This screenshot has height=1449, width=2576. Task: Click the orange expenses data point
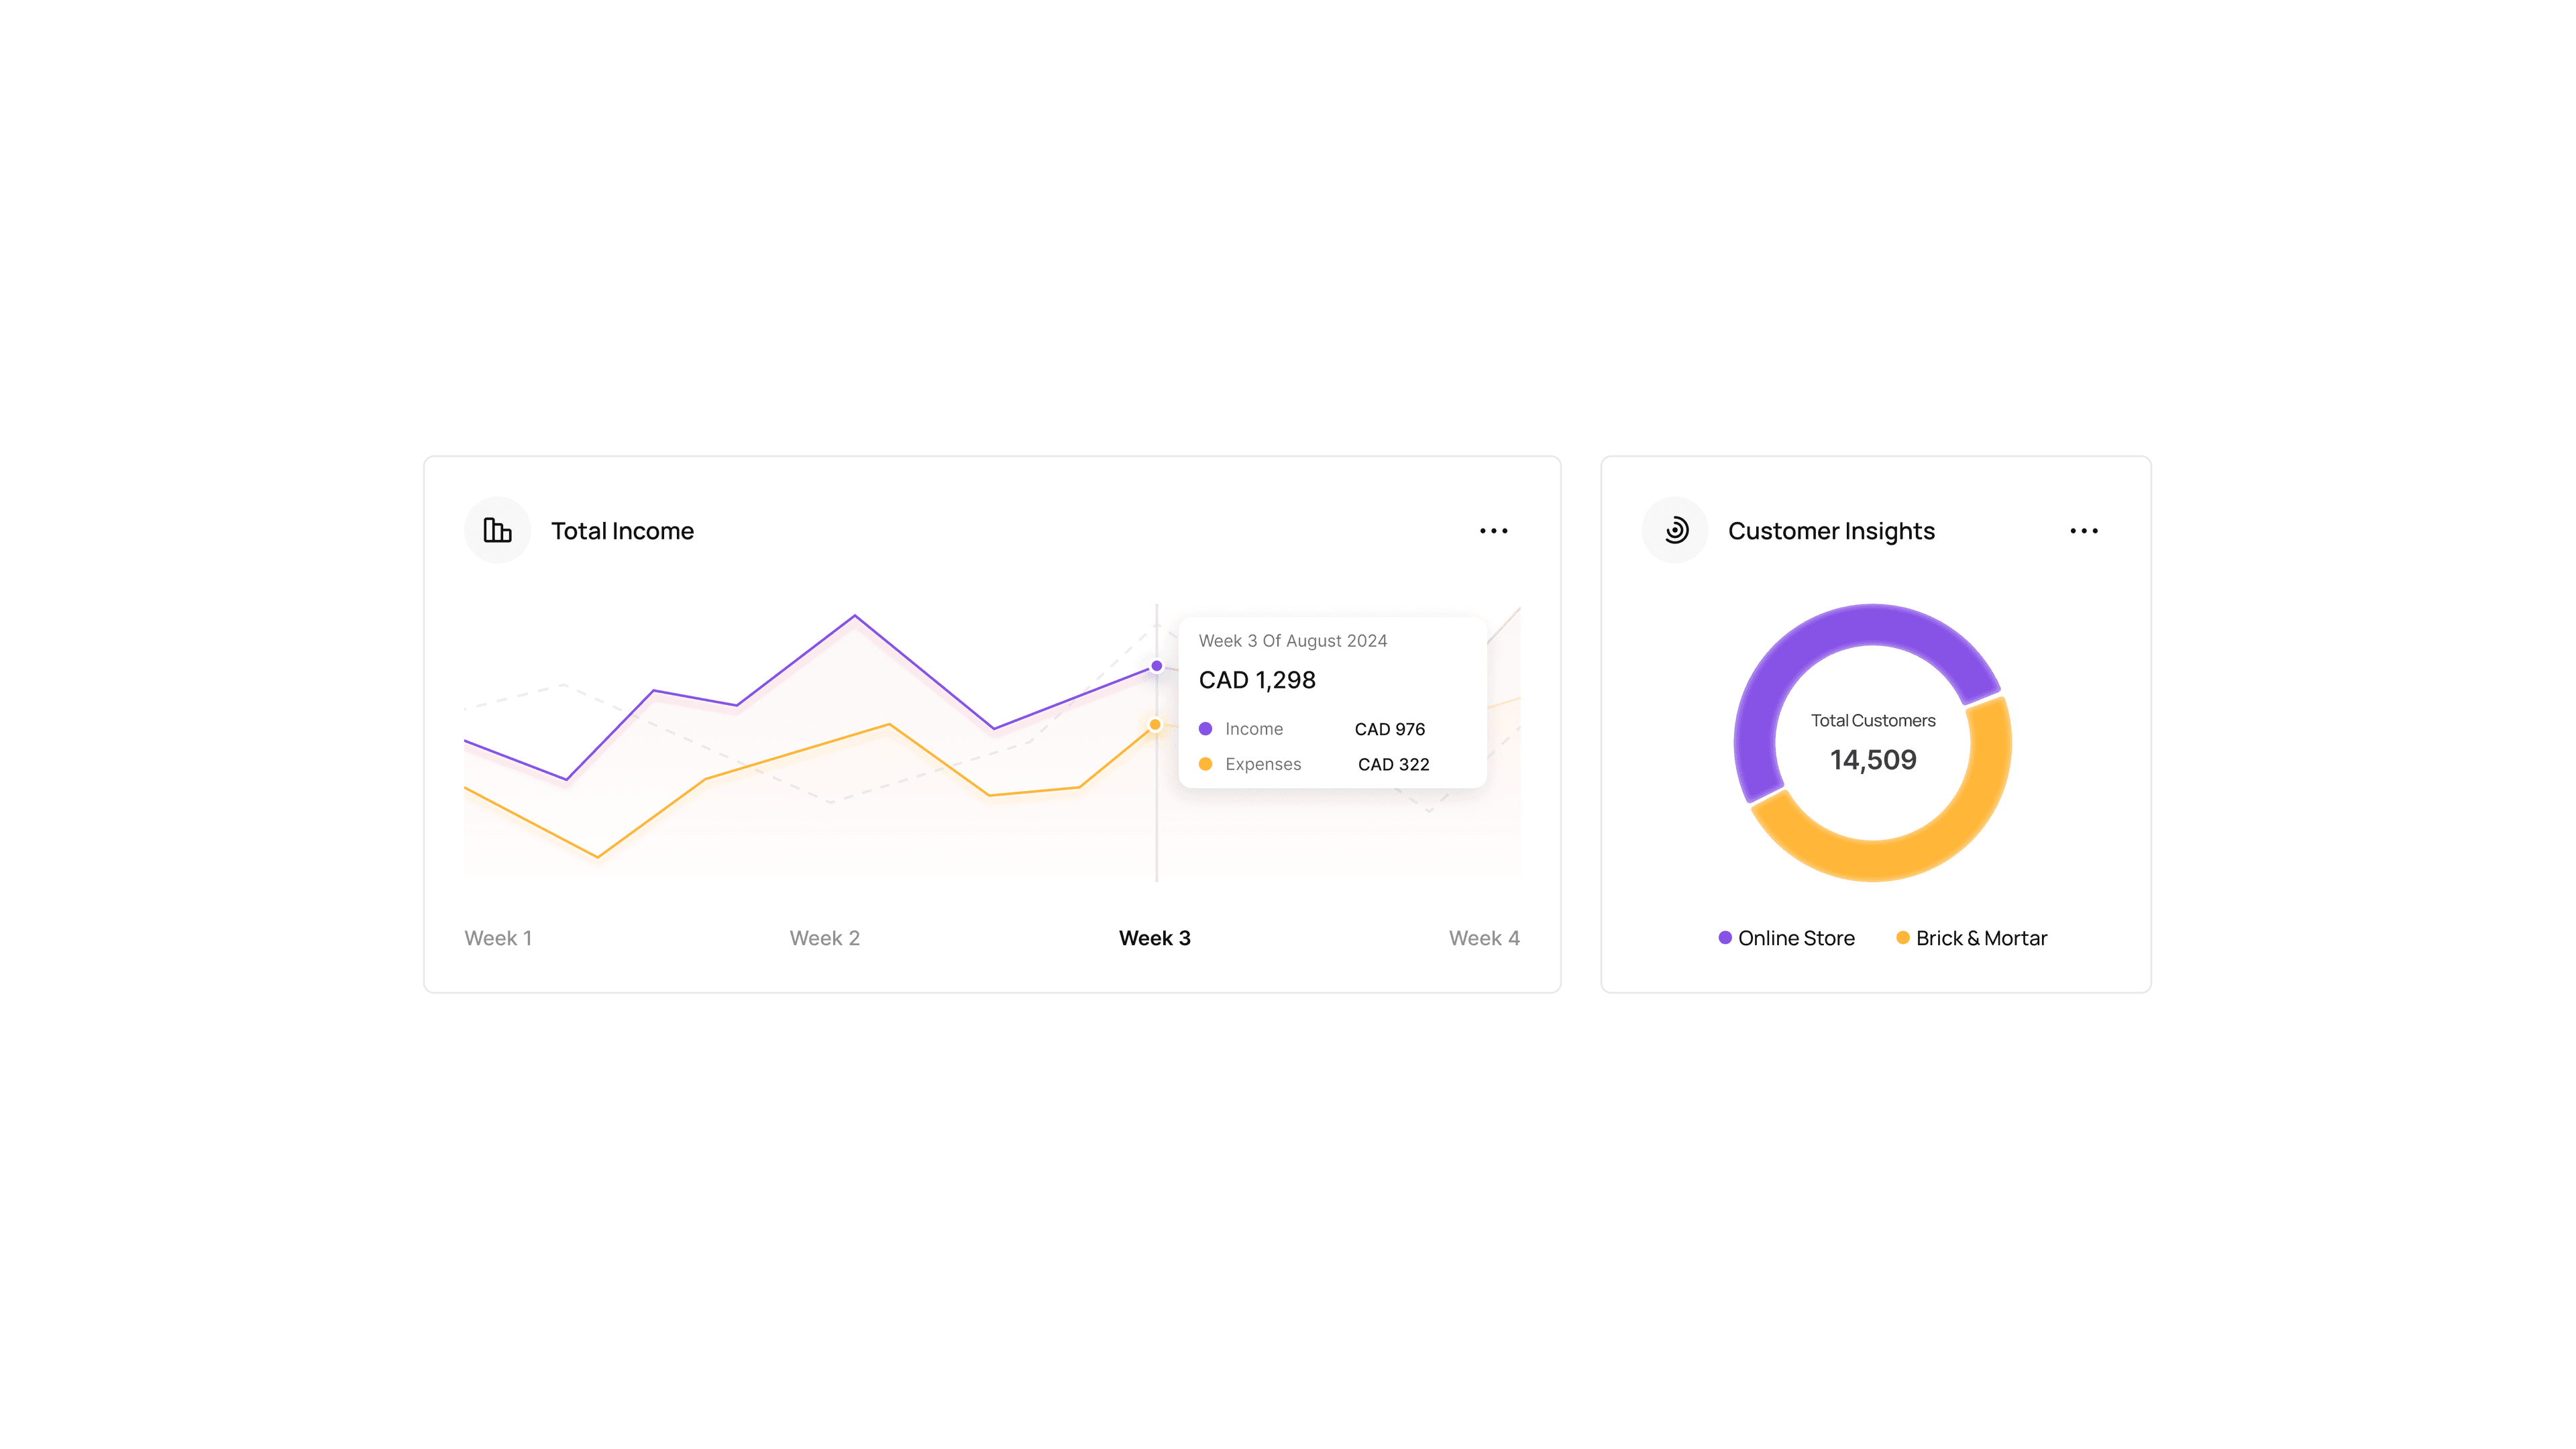tap(1155, 725)
